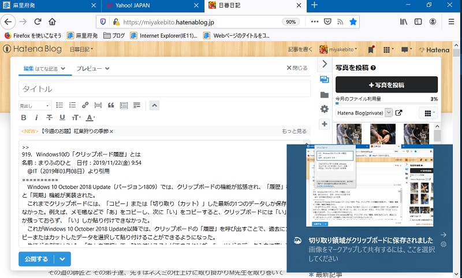The height and width of the screenshot is (278, 462).
Task: Open a new browser tab
Action: (x=314, y=5)
